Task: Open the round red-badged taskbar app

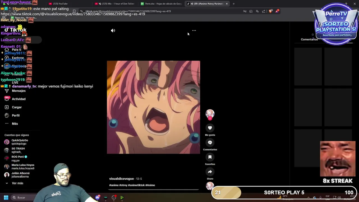Action: tap(114, 198)
